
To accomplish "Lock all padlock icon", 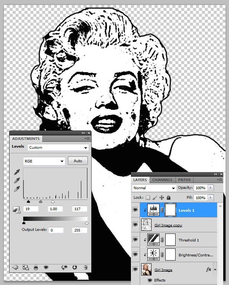I will (x=168, y=197).
